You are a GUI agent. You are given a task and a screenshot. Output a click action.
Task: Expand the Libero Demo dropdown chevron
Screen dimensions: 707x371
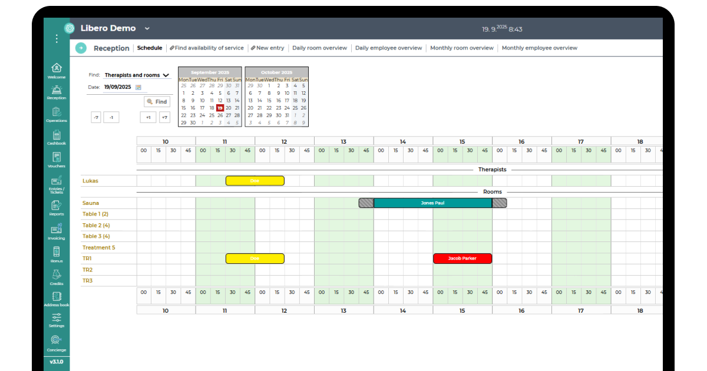pos(147,28)
